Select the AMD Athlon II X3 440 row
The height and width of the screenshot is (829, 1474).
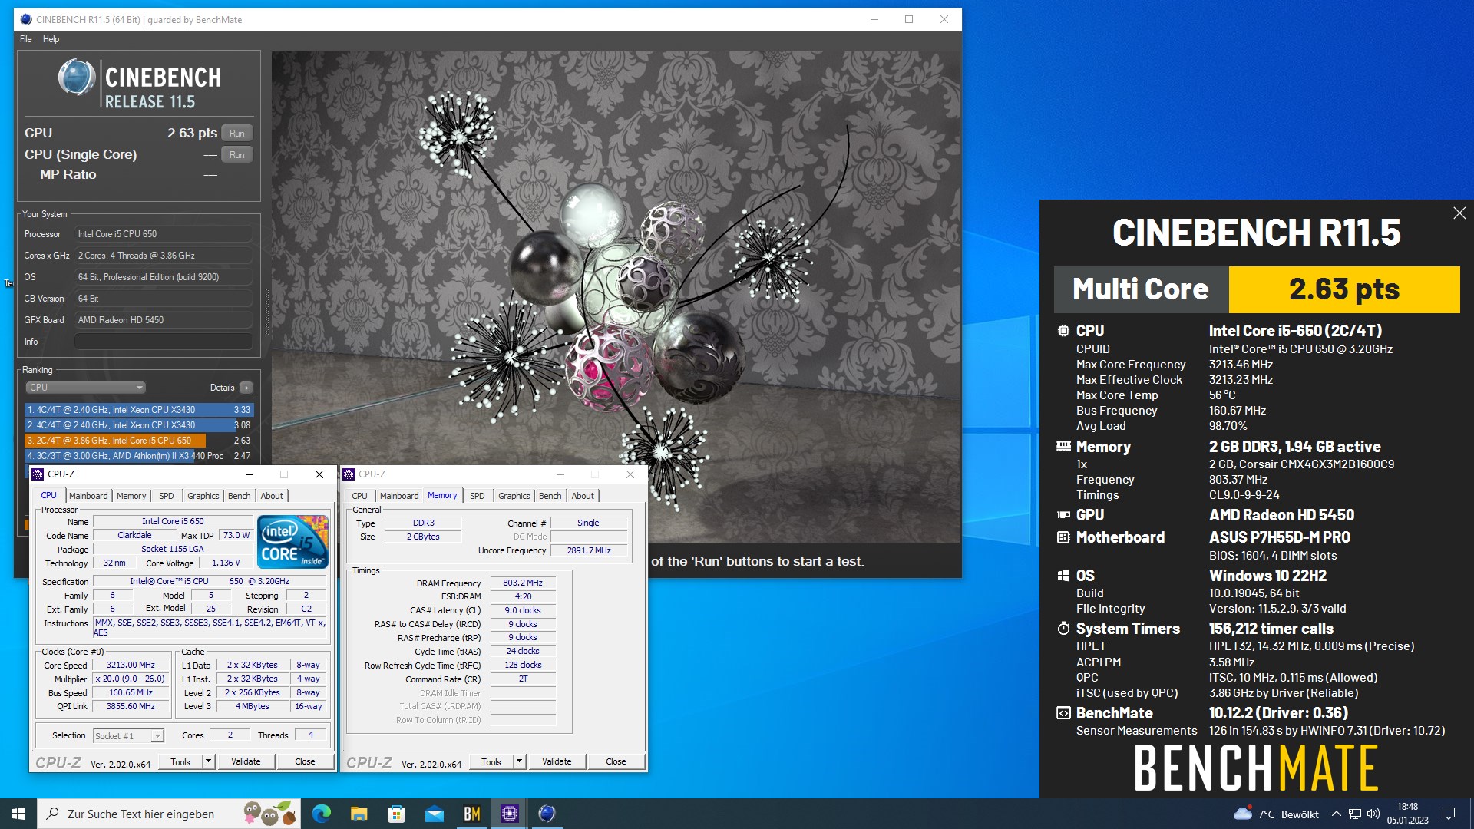point(139,456)
